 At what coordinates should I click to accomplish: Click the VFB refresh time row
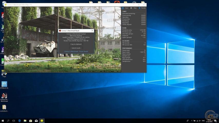coord(134,59)
